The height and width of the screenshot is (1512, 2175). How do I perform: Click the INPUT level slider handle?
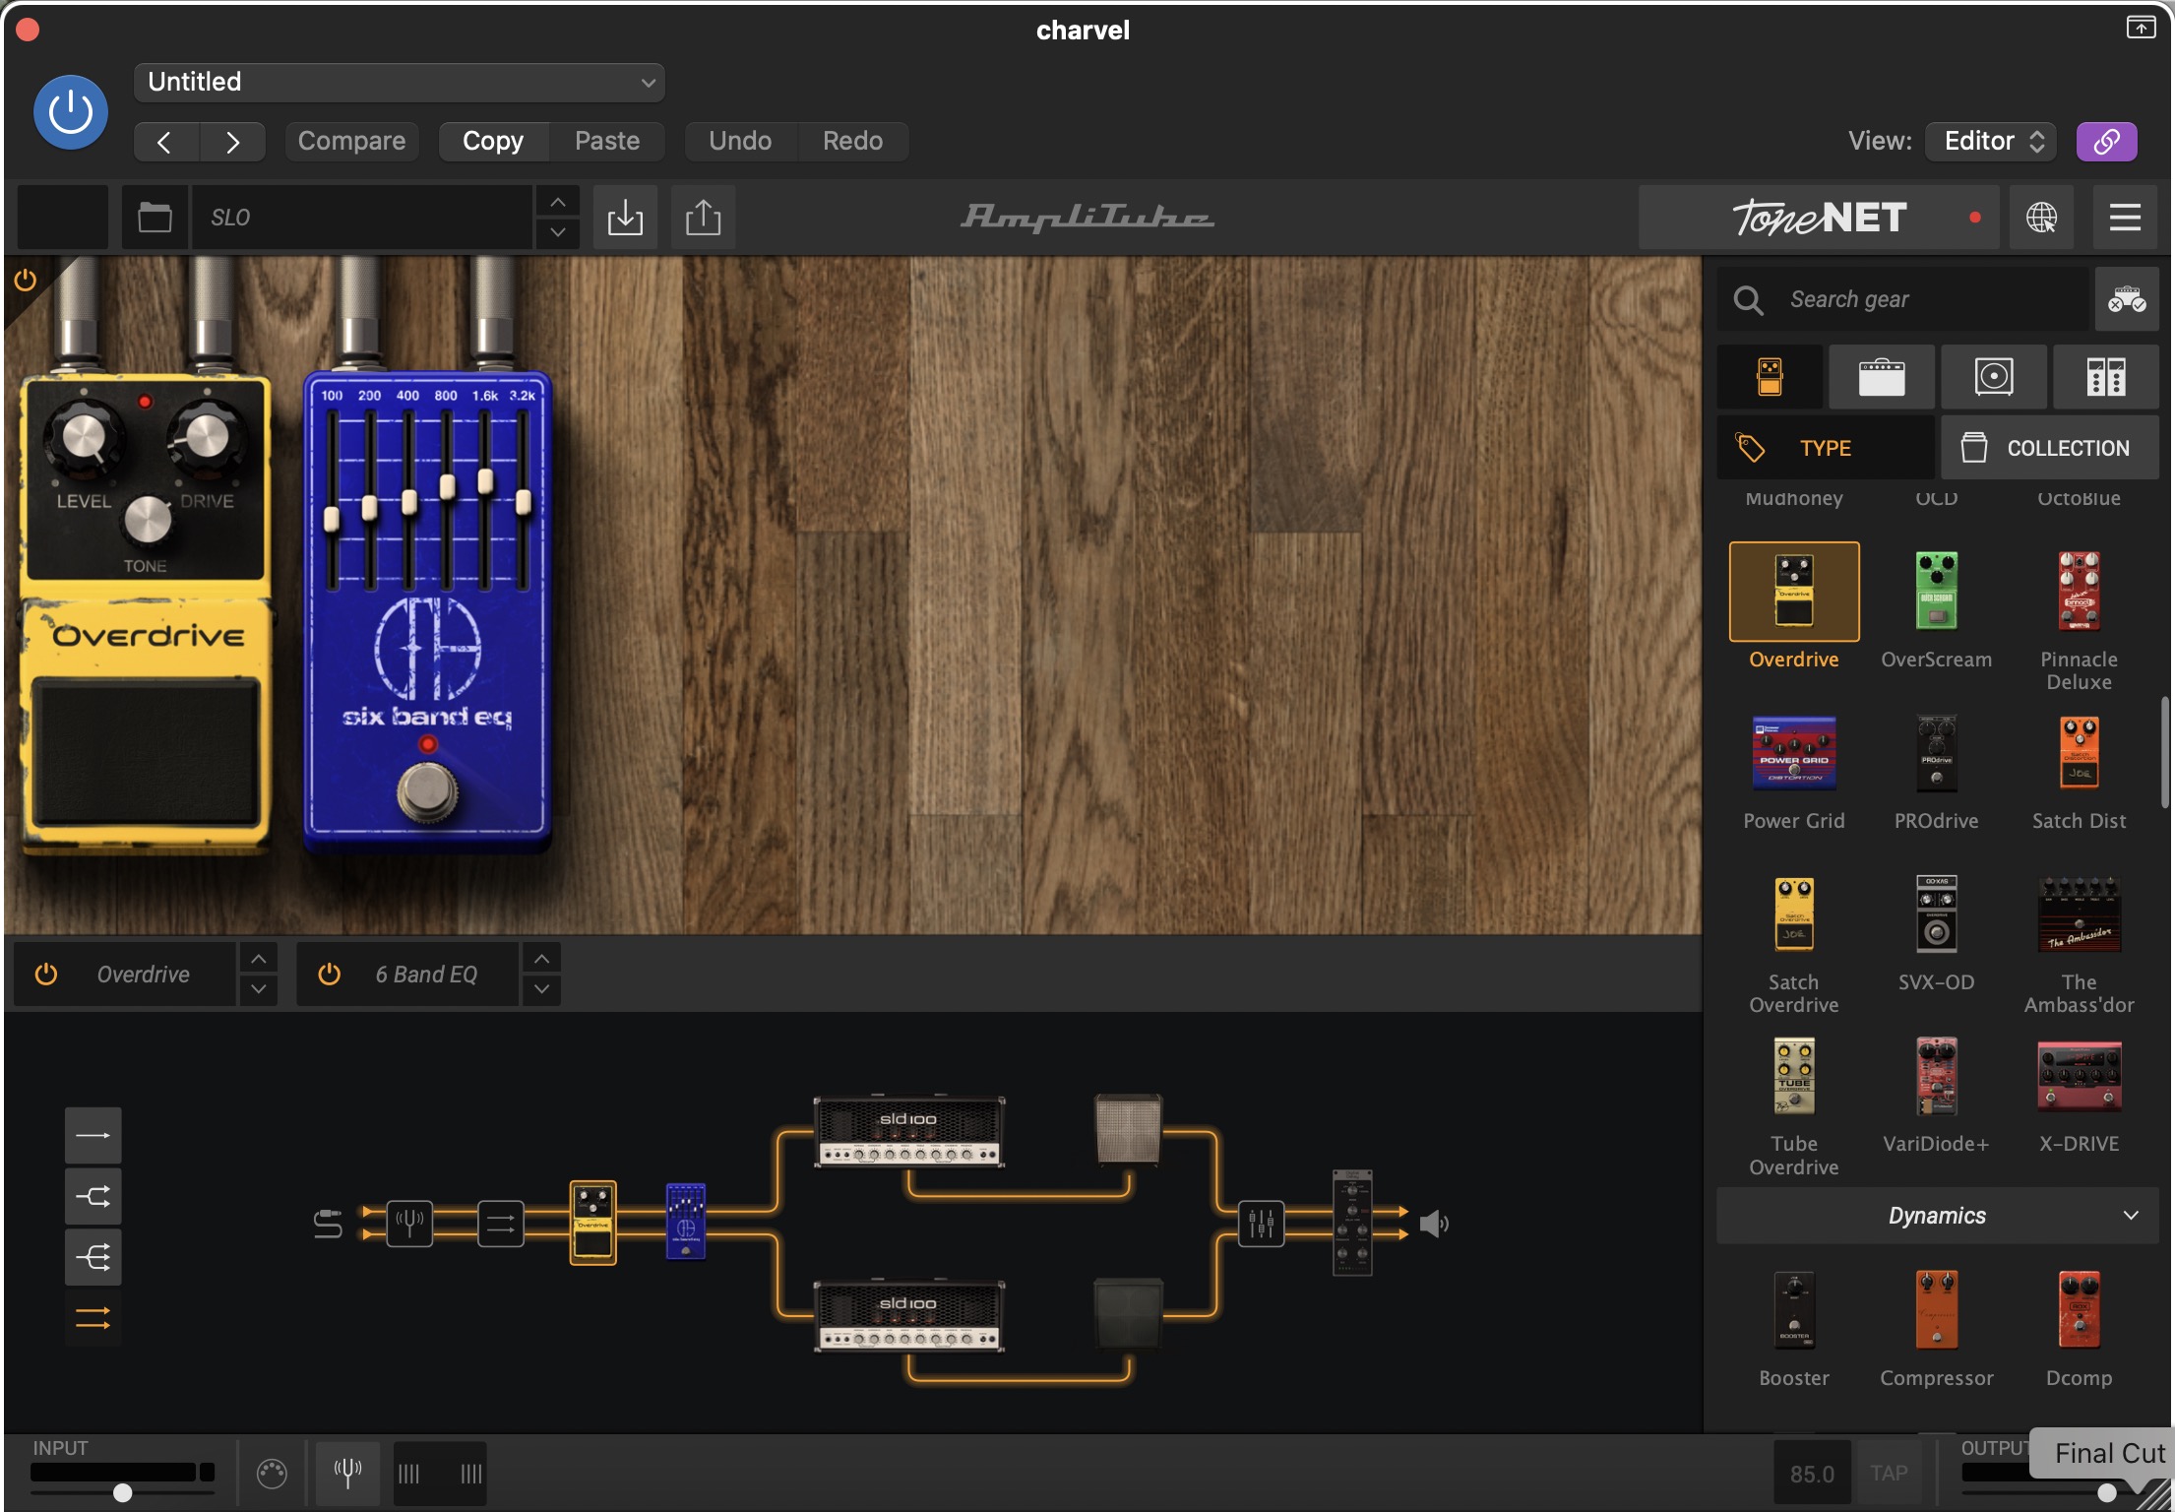coord(122,1493)
